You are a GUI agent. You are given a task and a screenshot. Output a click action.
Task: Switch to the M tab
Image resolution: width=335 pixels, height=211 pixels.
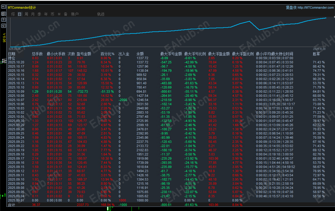tap(59, 14)
